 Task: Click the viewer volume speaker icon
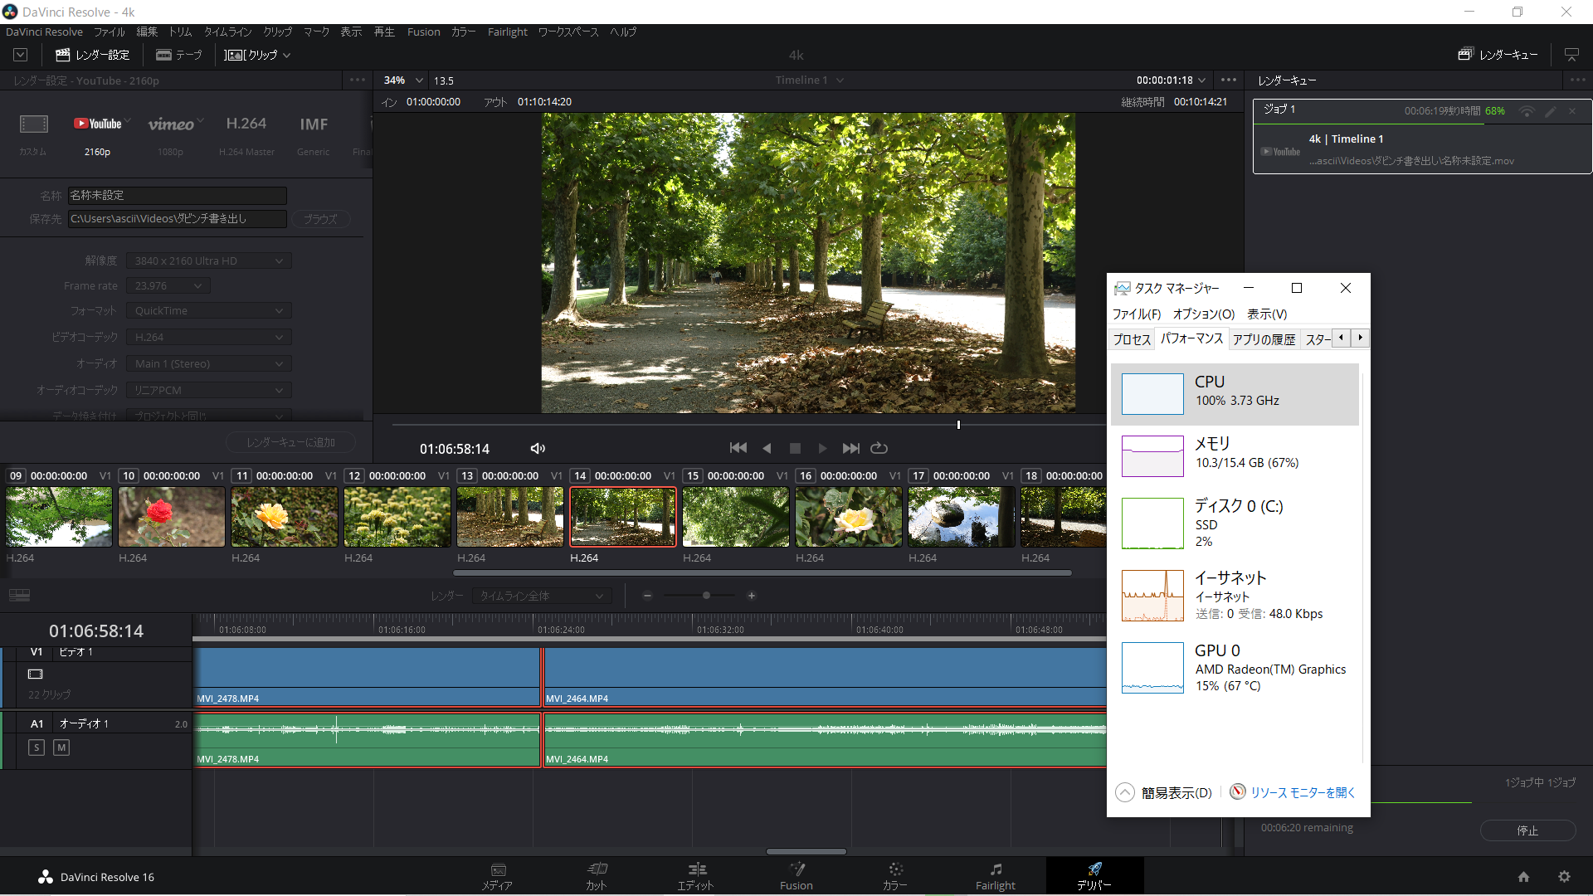[x=538, y=449]
